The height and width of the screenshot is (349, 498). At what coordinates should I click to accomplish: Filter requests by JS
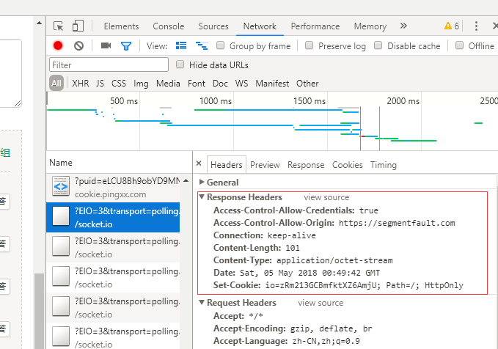click(x=100, y=83)
